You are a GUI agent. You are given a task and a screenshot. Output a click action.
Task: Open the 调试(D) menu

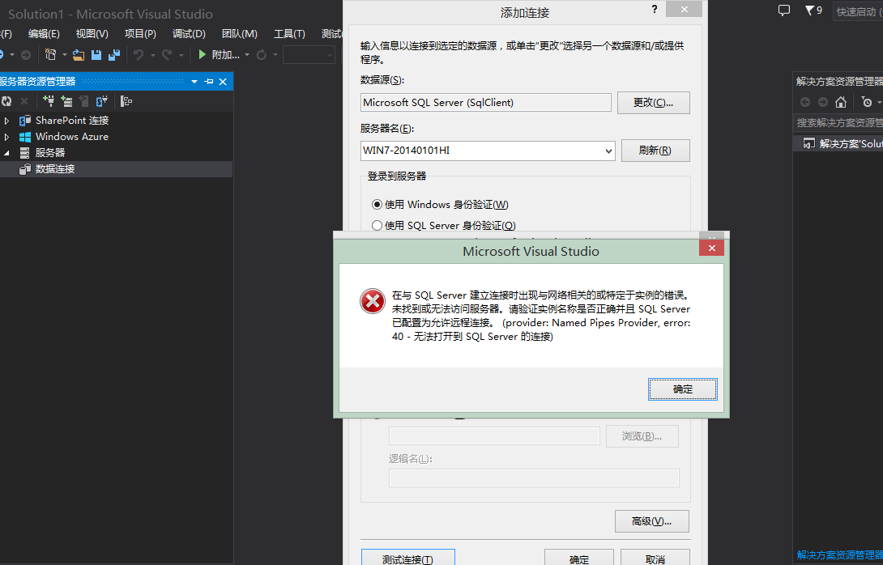coord(189,34)
